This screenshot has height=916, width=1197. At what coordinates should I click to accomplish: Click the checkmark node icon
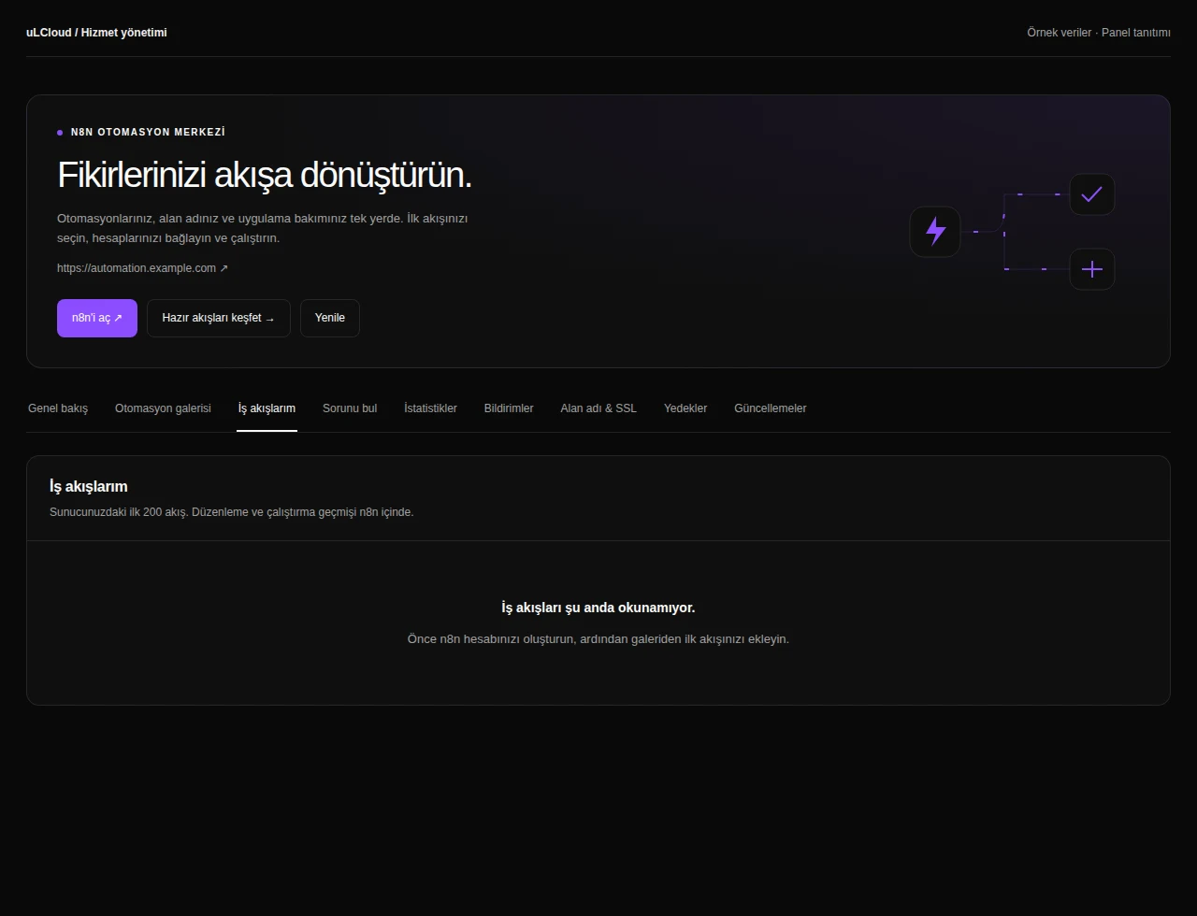(1092, 194)
